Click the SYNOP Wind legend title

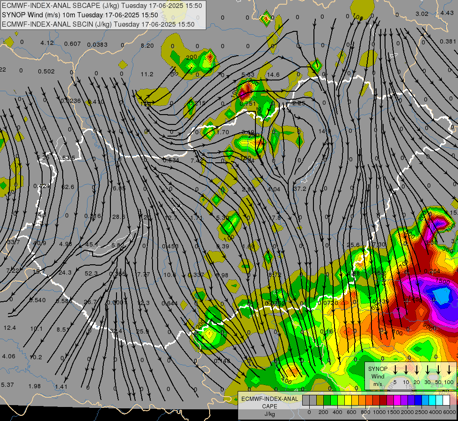coord(378,372)
